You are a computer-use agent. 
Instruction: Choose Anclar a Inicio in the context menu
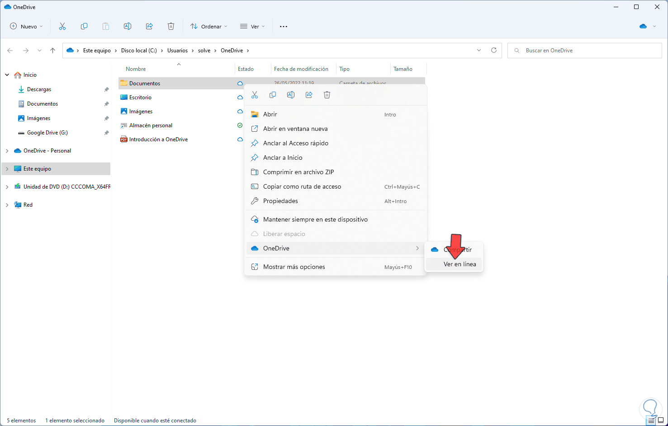(x=336, y=158)
